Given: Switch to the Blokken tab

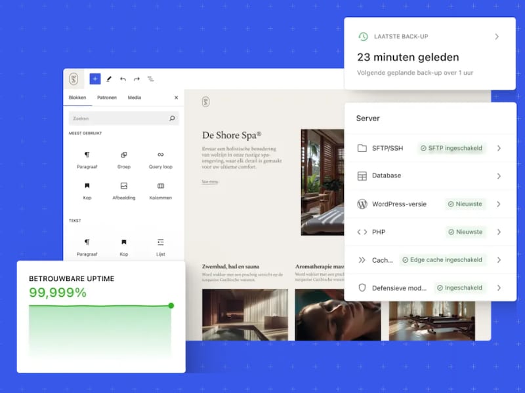Looking at the screenshot, I should 77,98.
